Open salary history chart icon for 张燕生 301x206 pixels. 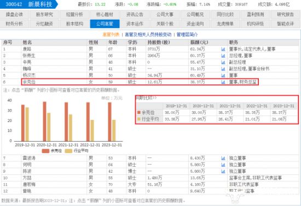tap(223, 56)
